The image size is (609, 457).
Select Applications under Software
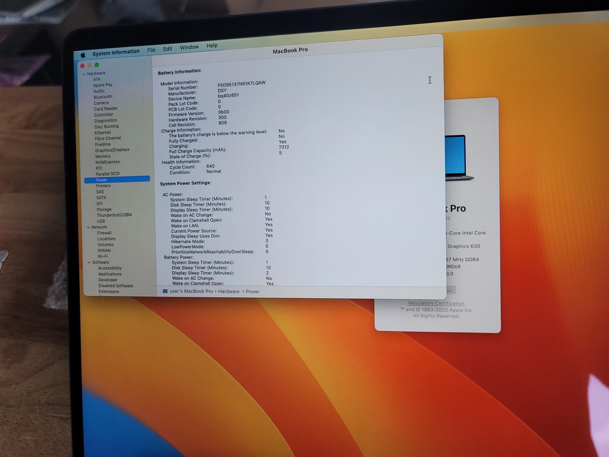click(110, 274)
